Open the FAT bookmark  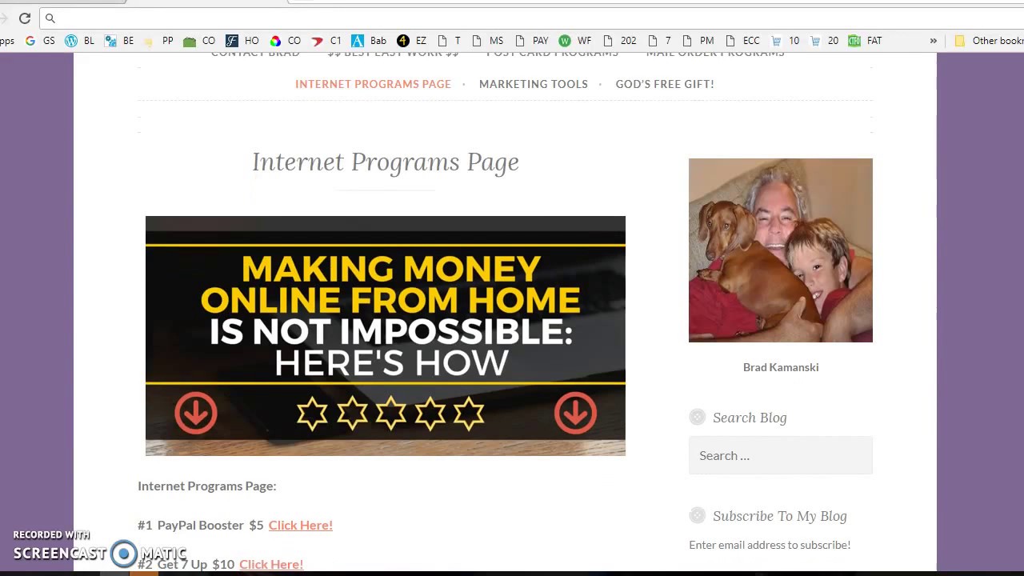pos(865,40)
